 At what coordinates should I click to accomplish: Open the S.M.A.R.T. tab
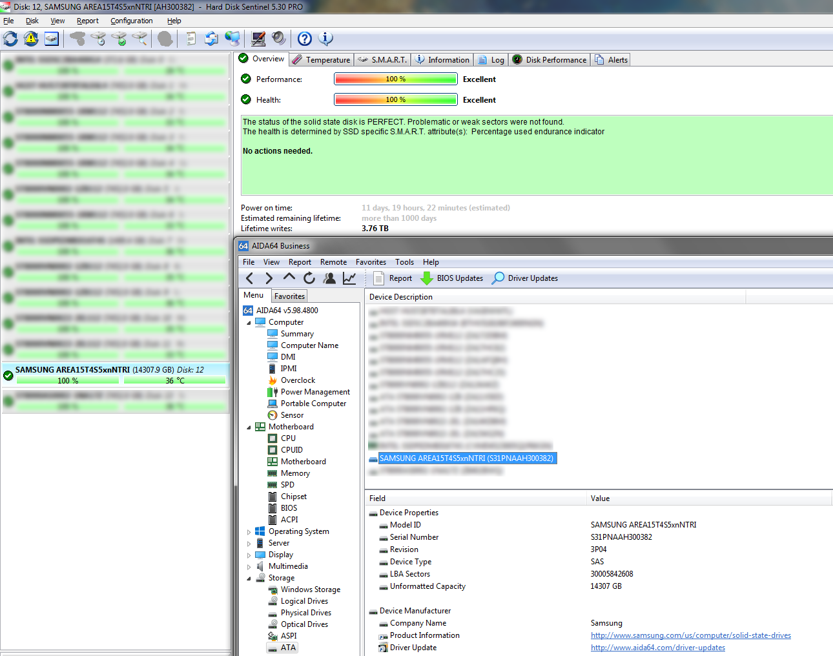[382, 60]
